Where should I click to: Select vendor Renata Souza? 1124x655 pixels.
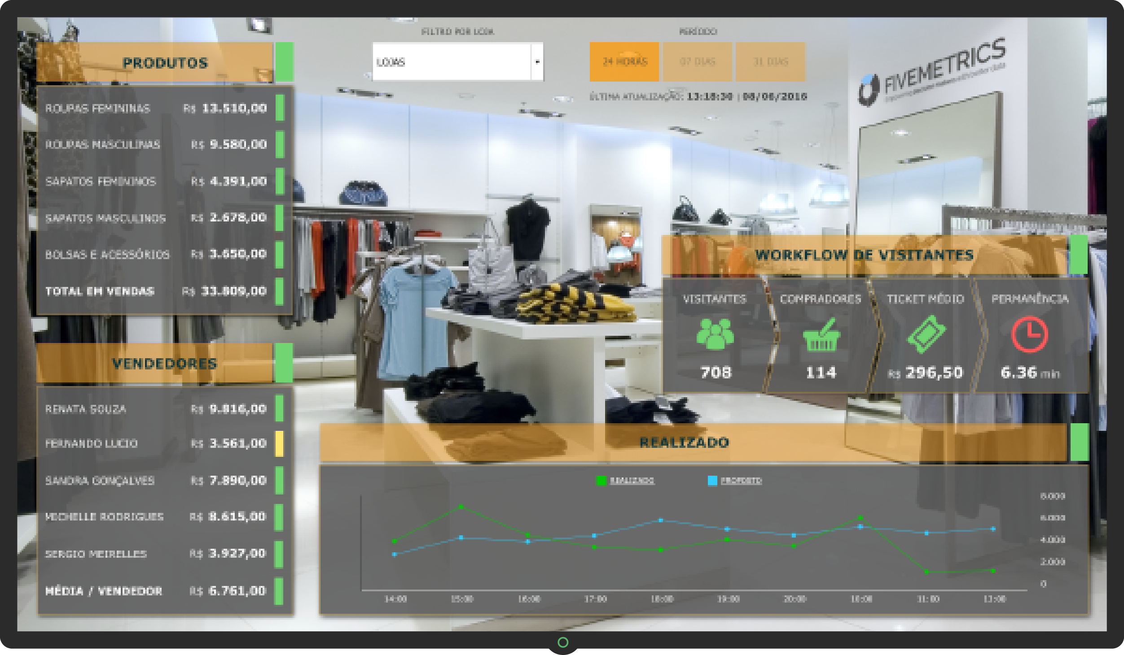point(165,409)
